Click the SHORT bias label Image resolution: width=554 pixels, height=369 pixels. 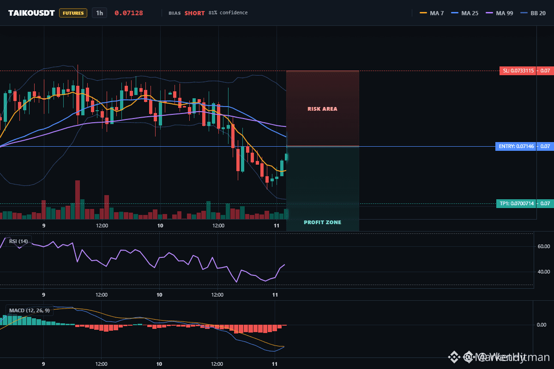(x=195, y=13)
